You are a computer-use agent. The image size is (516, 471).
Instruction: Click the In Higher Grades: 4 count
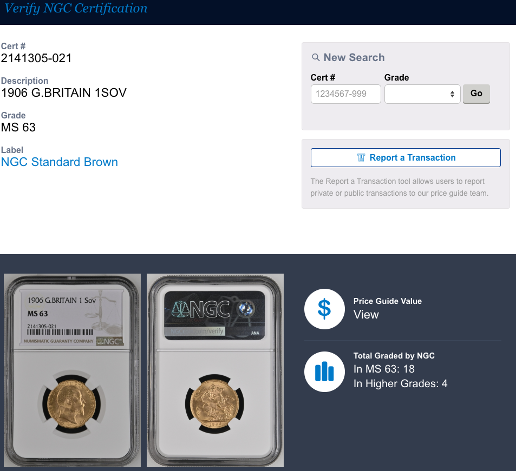pyautogui.click(x=400, y=383)
